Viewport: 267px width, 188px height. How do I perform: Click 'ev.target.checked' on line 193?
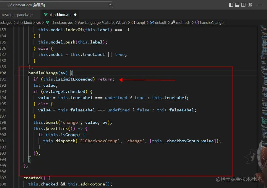click(x=64, y=91)
